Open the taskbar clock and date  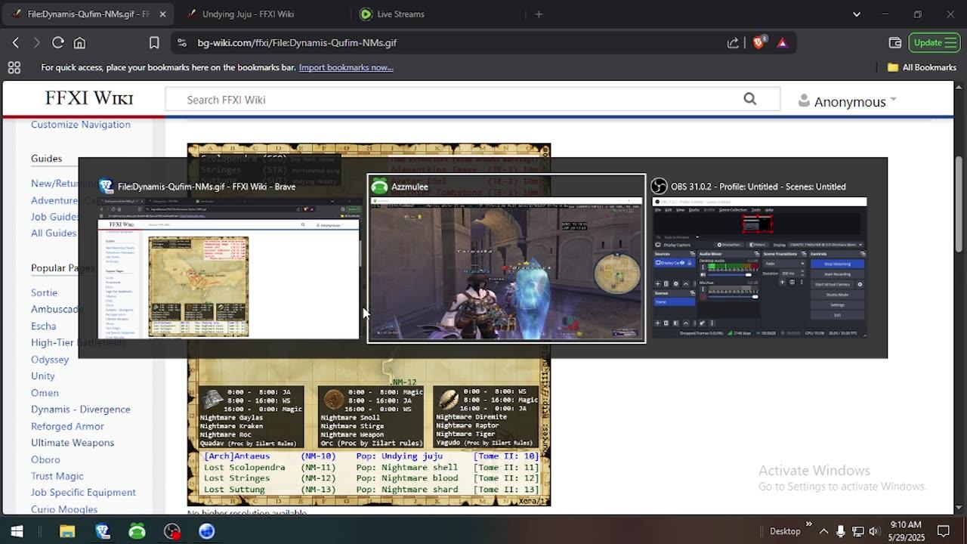pyautogui.click(x=905, y=531)
